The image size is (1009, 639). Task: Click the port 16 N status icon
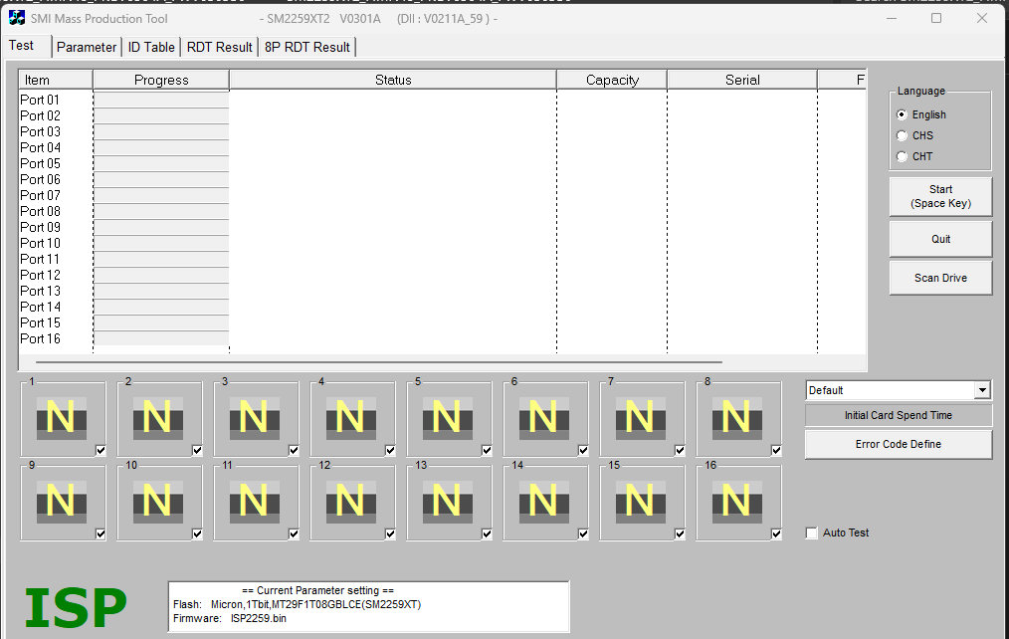pyautogui.click(x=736, y=502)
